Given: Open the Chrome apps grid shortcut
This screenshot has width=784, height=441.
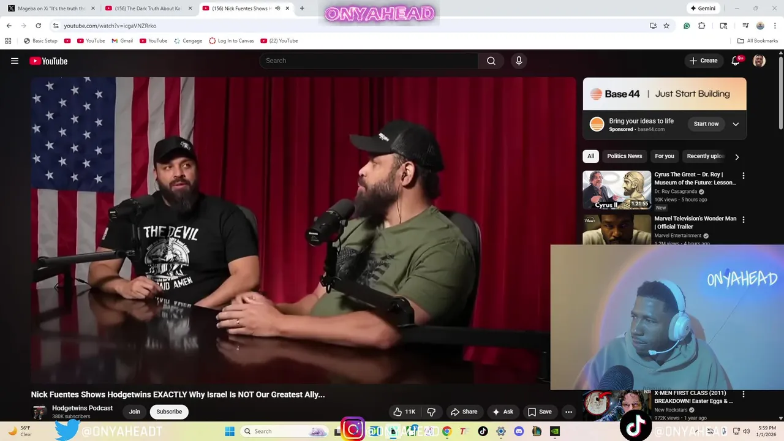Looking at the screenshot, I should (8, 40).
